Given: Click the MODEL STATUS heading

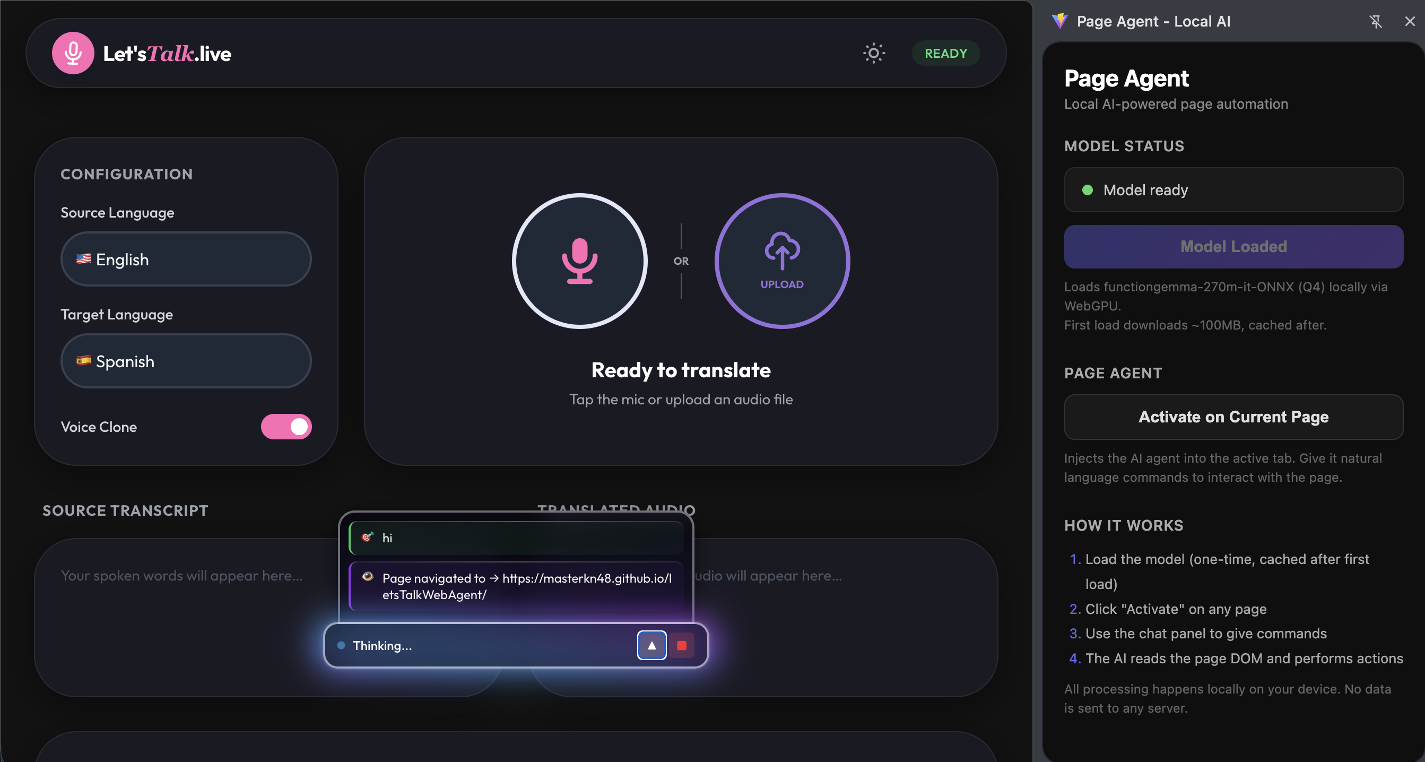Looking at the screenshot, I should pos(1124,146).
